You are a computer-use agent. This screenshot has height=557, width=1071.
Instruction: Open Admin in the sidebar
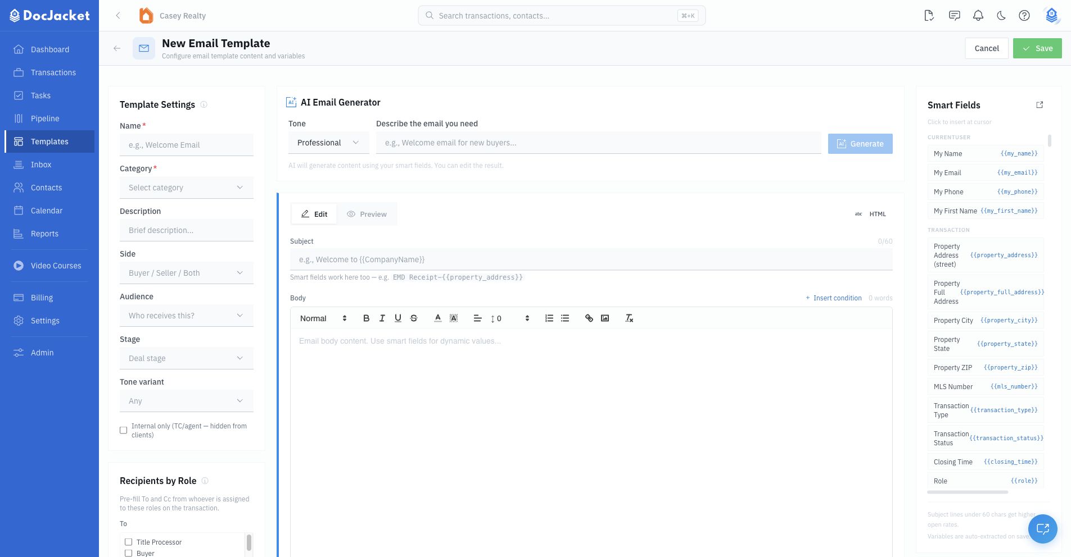[x=49, y=353]
